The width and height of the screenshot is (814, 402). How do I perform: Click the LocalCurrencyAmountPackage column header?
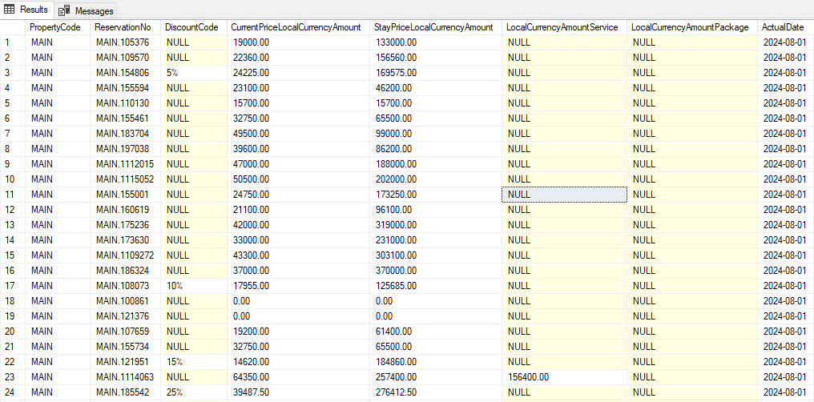point(689,27)
